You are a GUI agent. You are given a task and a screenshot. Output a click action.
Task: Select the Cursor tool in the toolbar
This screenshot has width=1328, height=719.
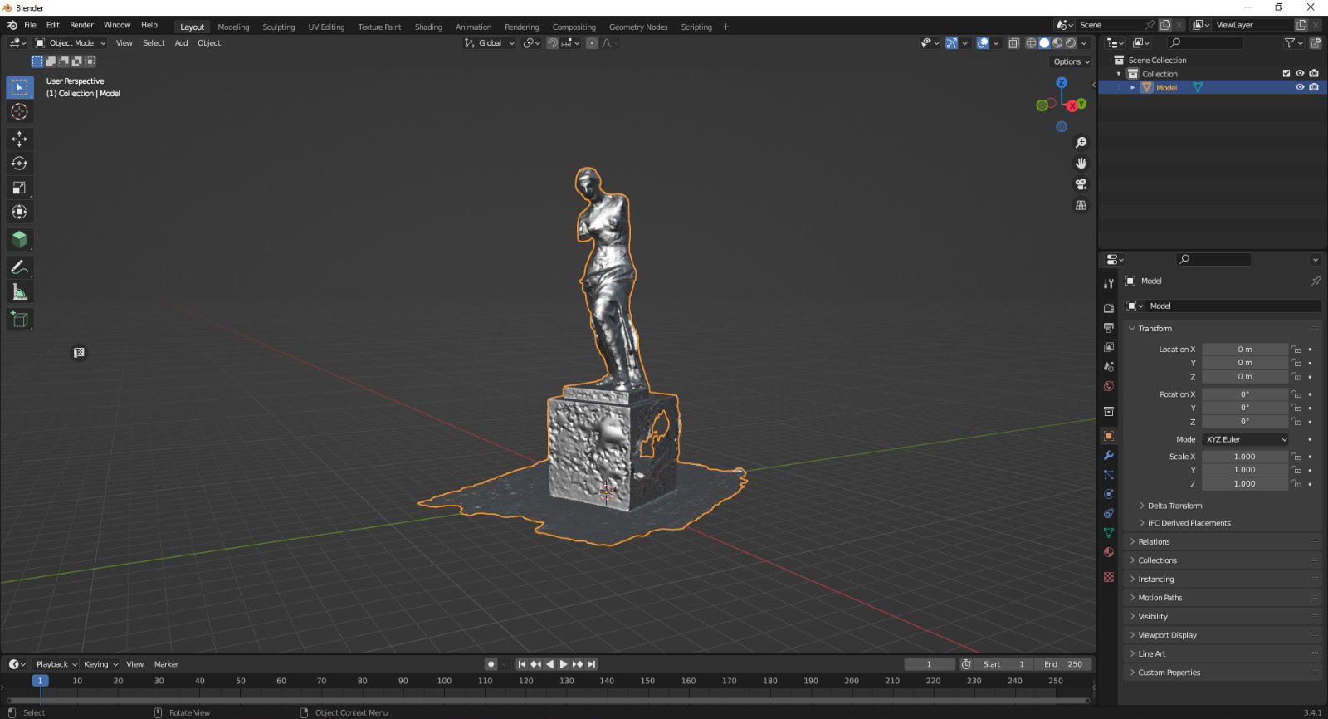pyautogui.click(x=20, y=111)
